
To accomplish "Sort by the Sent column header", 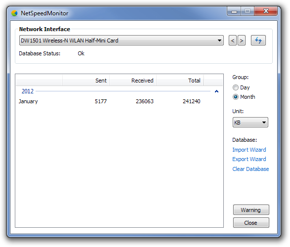I will click(86, 81).
